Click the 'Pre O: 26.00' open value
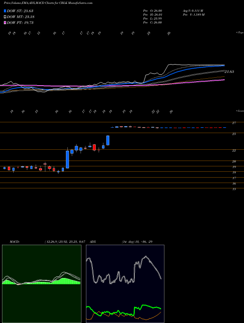 pos(153,11)
